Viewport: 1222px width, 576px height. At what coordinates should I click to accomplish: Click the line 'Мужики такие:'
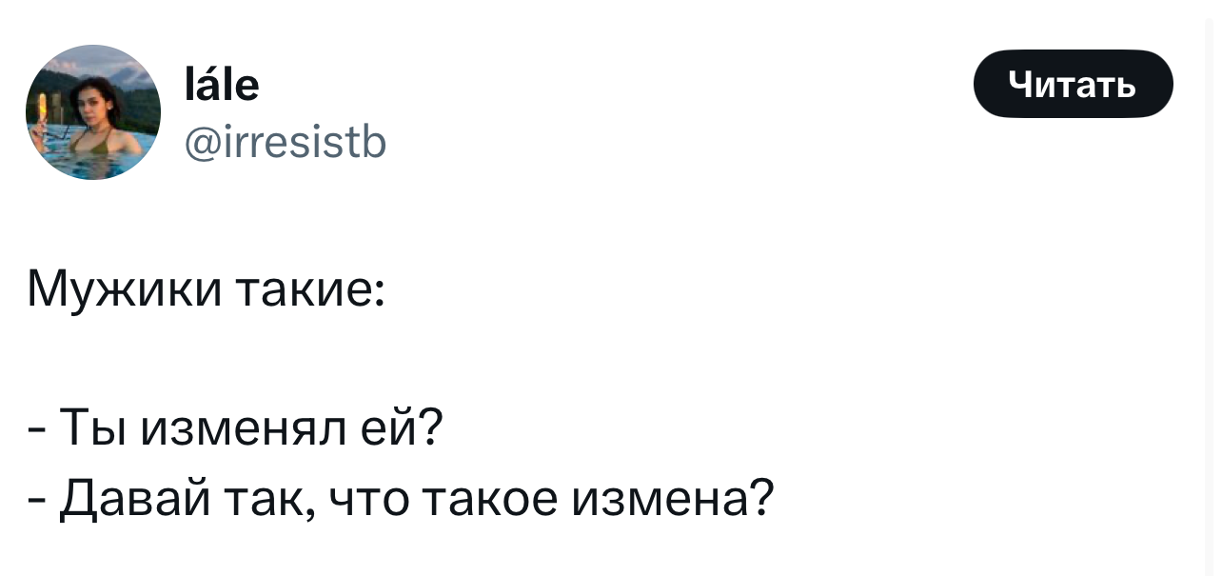click(x=206, y=288)
